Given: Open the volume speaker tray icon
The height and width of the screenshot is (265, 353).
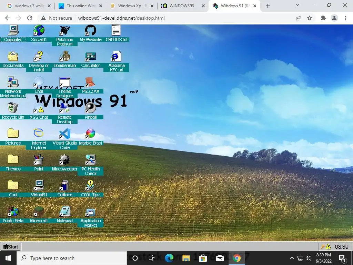Looking at the screenshot, I should point(309,258).
